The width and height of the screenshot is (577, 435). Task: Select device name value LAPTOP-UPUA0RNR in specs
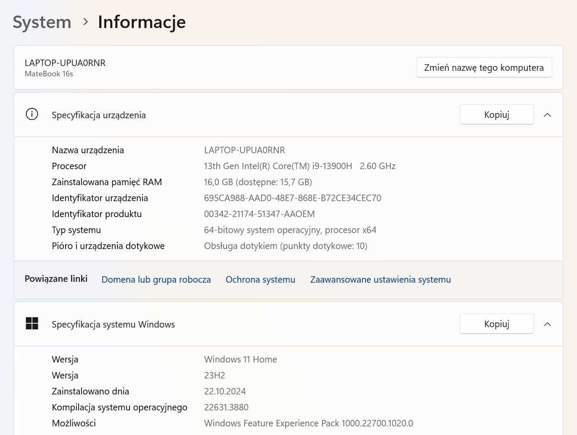coord(245,150)
